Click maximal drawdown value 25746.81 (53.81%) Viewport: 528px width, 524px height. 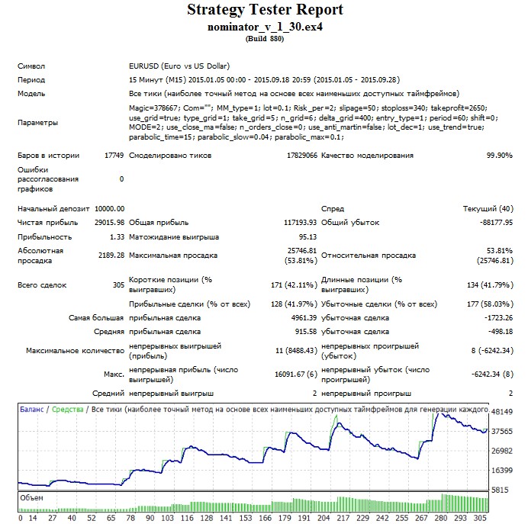click(x=302, y=256)
